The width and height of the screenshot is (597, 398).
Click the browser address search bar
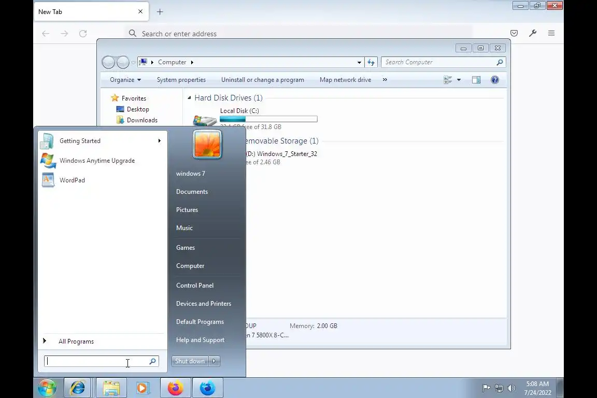point(299,34)
